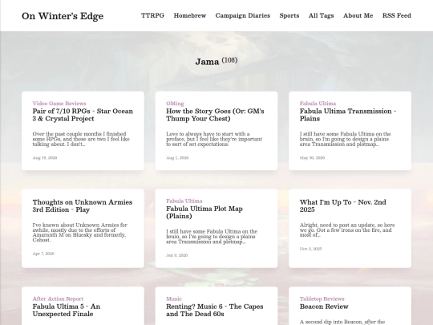Viewport: 433px width, 325px height.
Task: Open the On Winter's Edge site title
Action: coord(63,16)
